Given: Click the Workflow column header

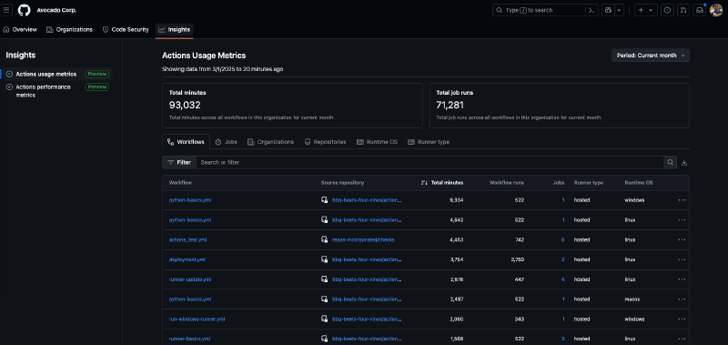Looking at the screenshot, I should (x=180, y=182).
